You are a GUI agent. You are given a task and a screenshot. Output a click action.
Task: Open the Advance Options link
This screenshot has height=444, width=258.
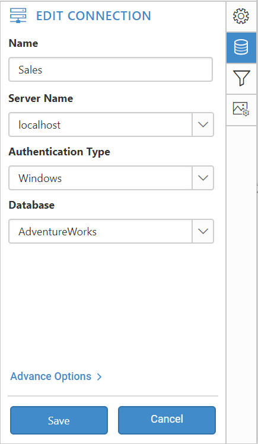tap(51, 376)
